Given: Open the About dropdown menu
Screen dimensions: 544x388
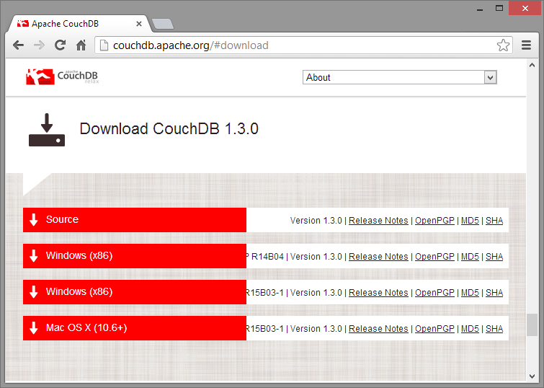Looking at the screenshot, I should (x=400, y=77).
